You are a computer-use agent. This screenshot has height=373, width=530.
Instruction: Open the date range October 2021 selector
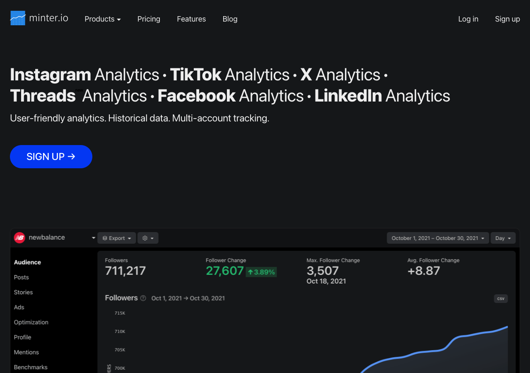pos(437,238)
